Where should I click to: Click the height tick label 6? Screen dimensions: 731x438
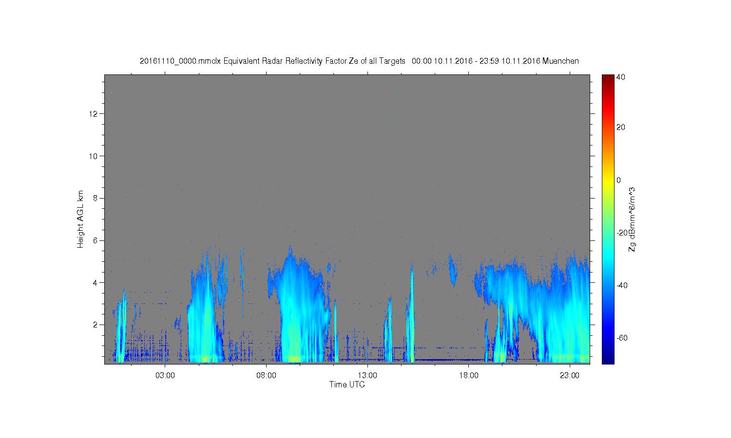96,240
